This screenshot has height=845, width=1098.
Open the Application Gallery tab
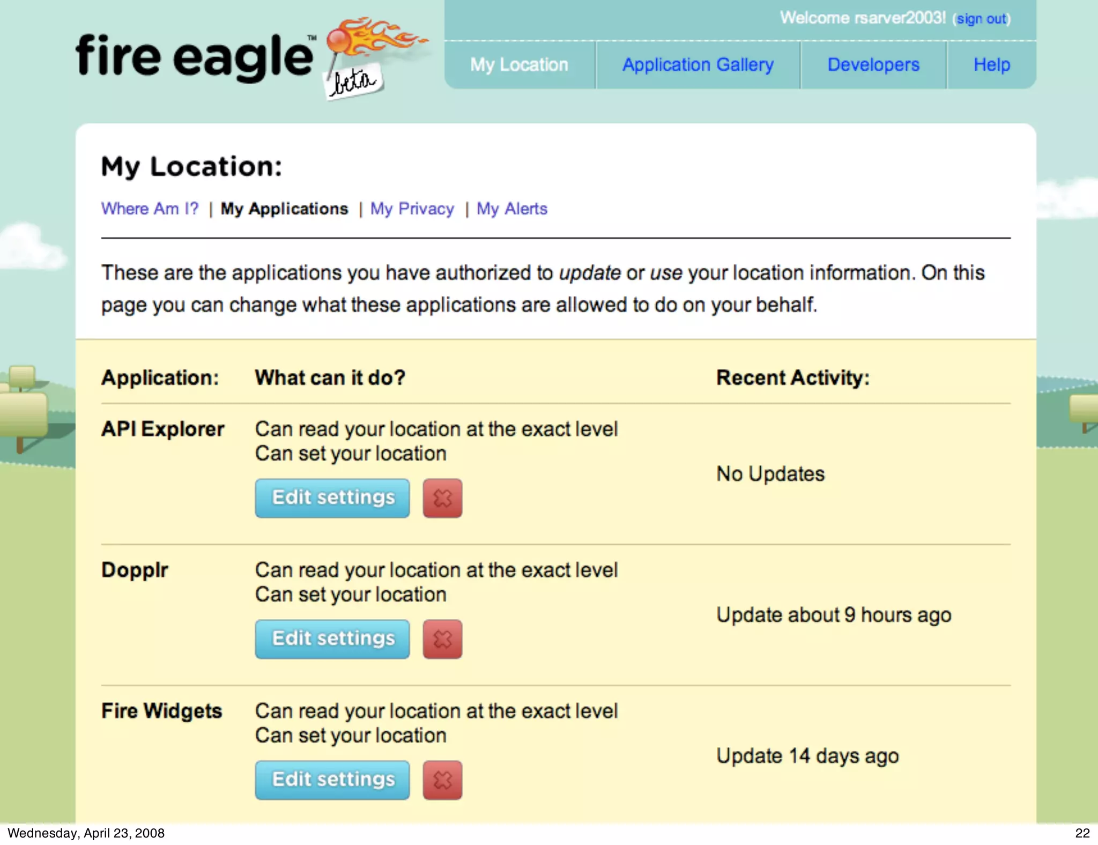(x=698, y=65)
